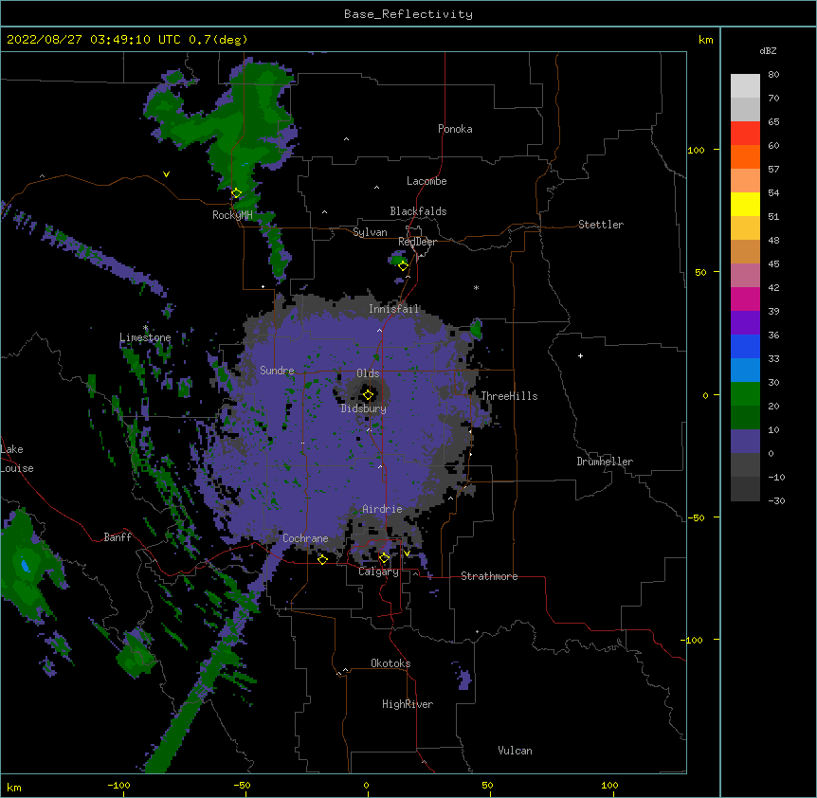Click the RockyMH label
817x798 pixels.
tap(232, 215)
